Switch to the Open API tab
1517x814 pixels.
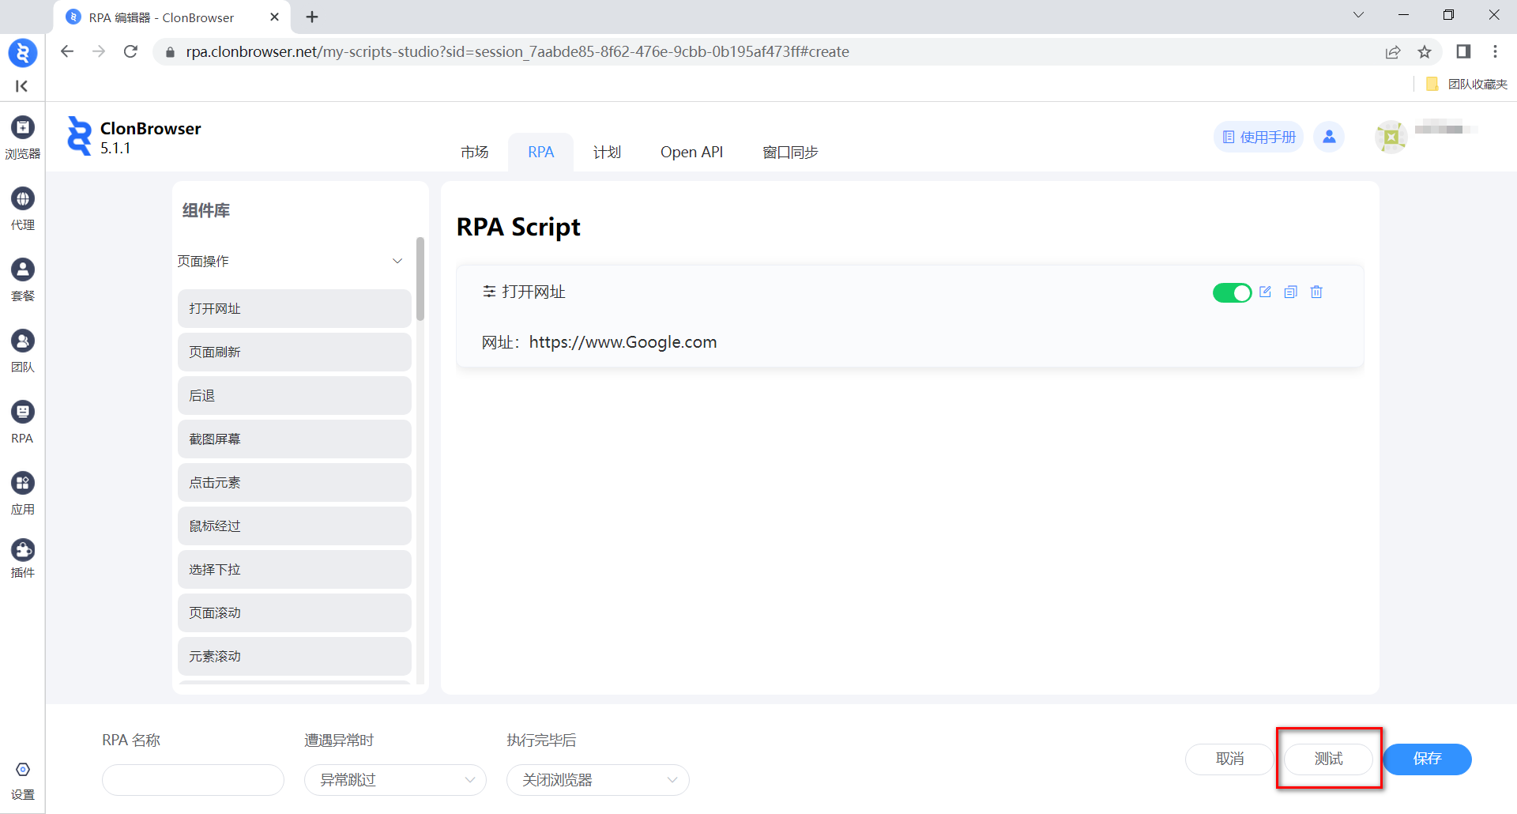tap(691, 152)
